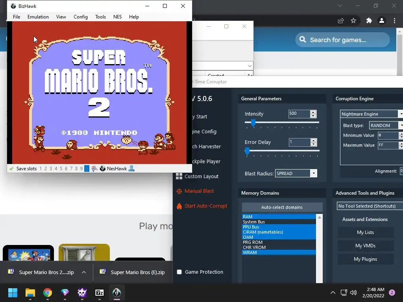This screenshot has height=302, width=403.
Task: Click the Memory Domains list scrollbar up arrow
Action: pos(319,217)
